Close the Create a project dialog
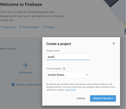This screenshot has width=126, height=109. pyautogui.click(x=114, y=43)
